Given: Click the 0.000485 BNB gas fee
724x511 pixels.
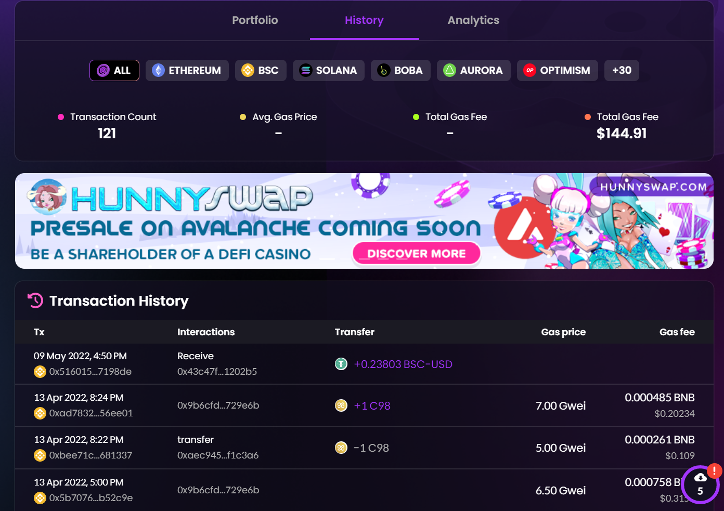Looking at the screenshot, I should [x=660, y=398].
